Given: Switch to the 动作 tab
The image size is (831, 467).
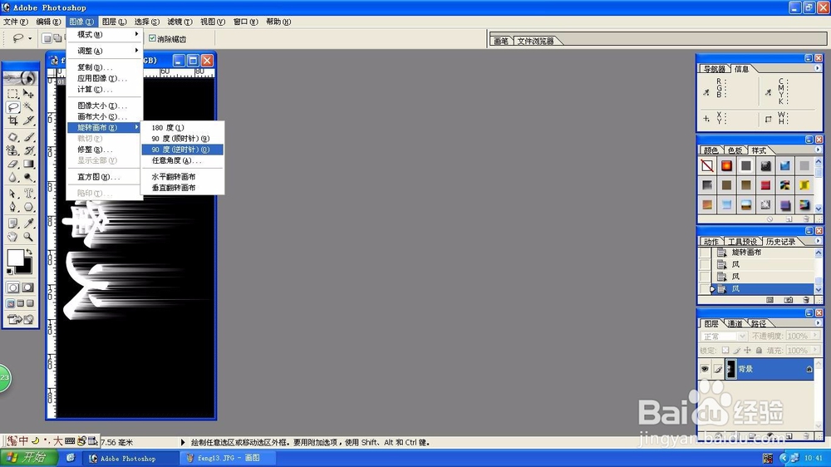Looking at the screenshot, I should pos(711,242).
